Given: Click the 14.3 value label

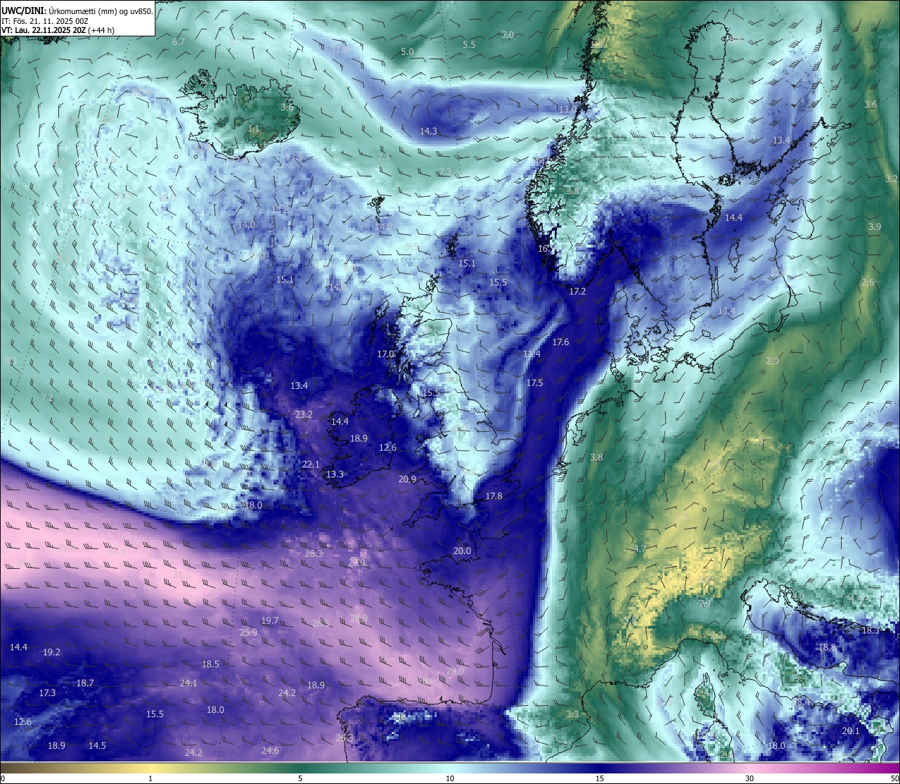Looking at the screenshot, I should (428, 131).
